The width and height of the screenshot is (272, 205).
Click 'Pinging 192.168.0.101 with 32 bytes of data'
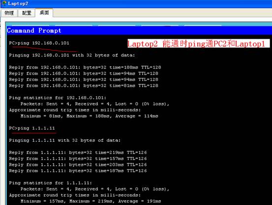72,55
